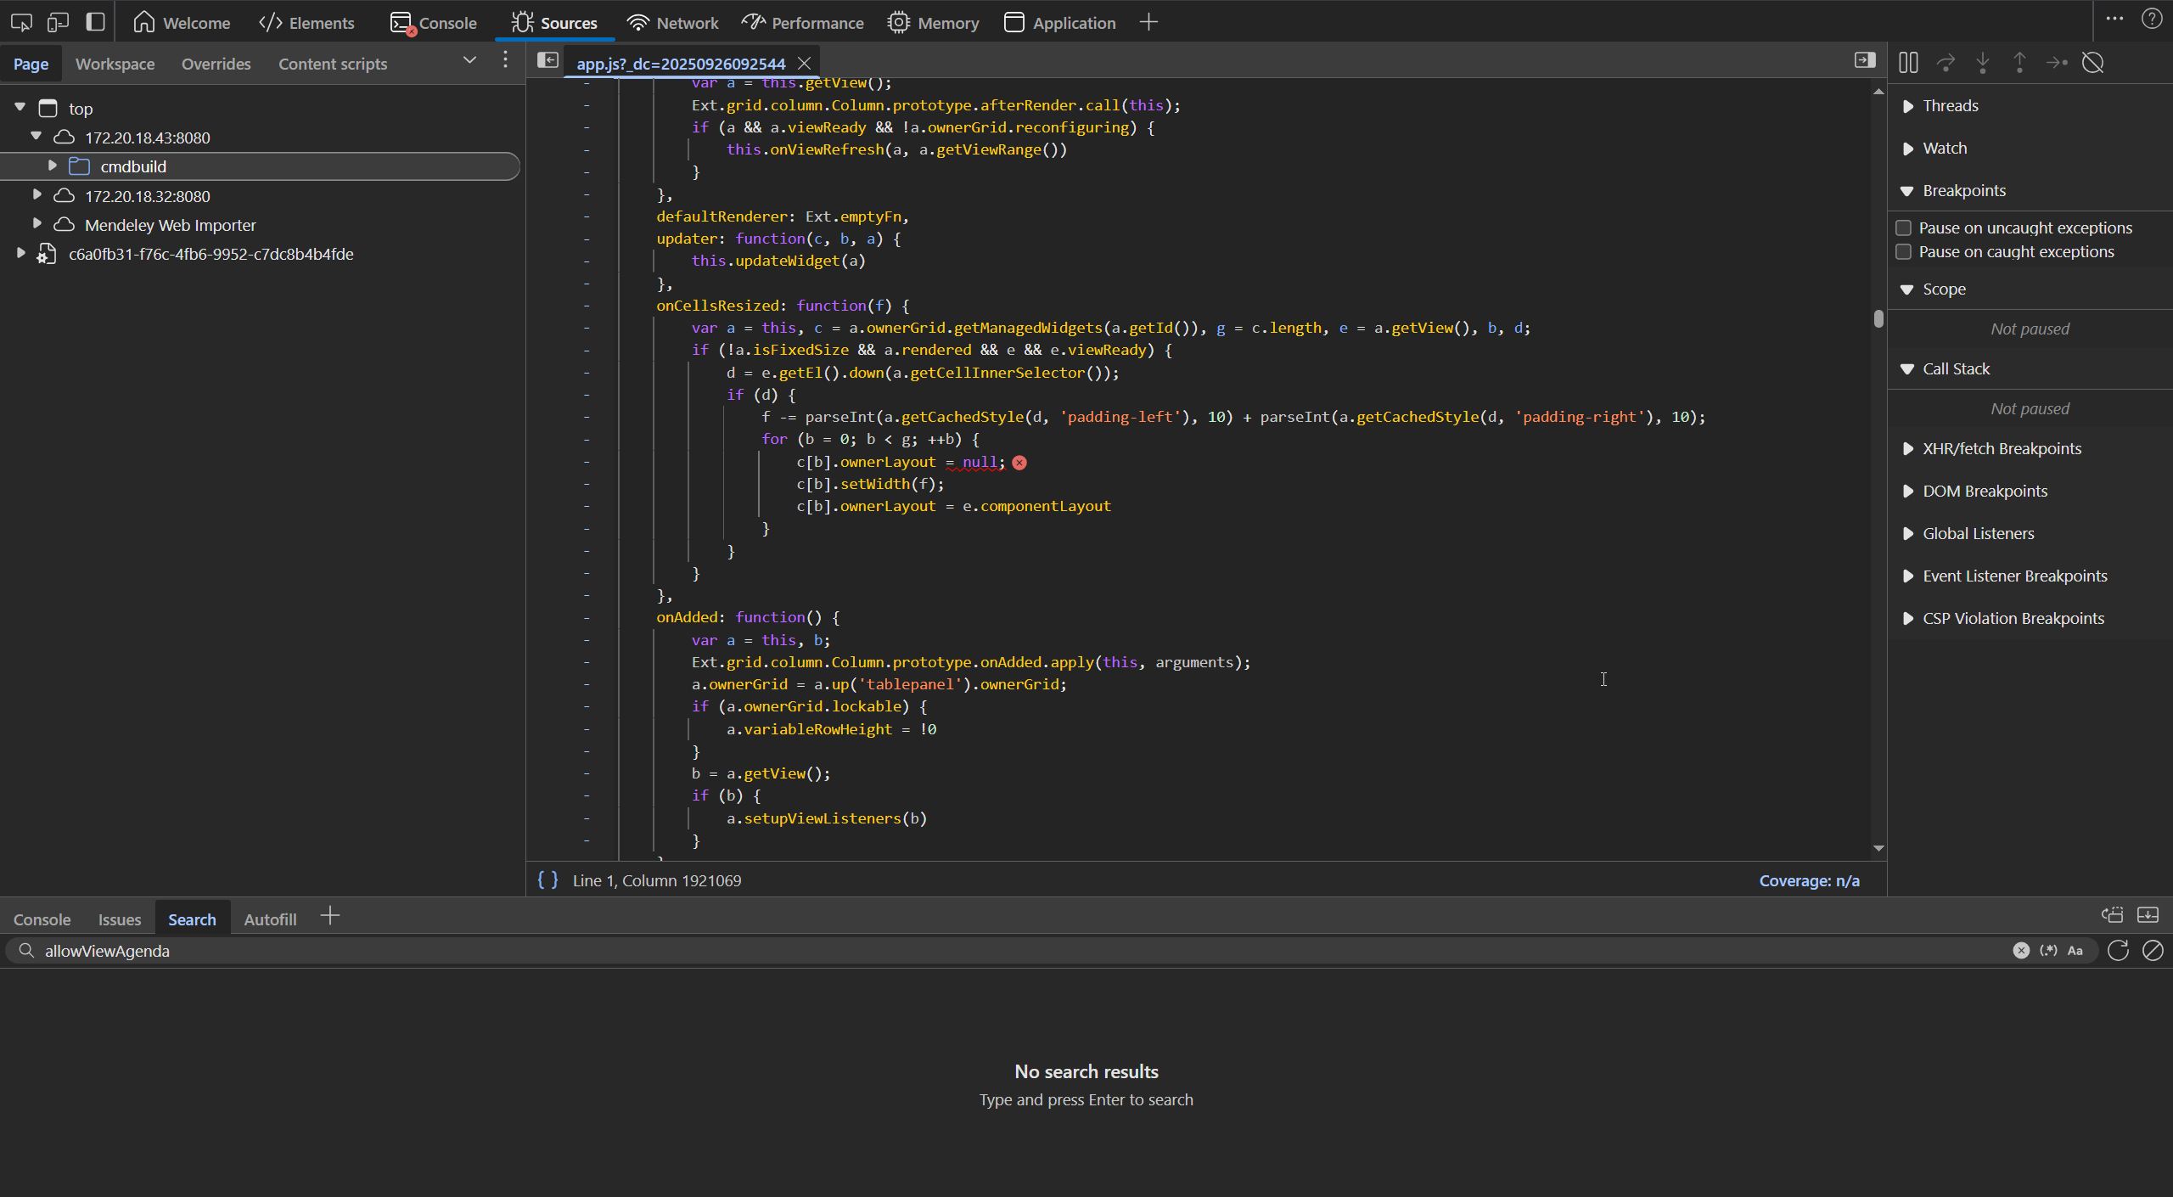Screen dimensions: 2173x1197
Task: Click the deactivate breakpoints icon
Action: pyautogui.click(x=2092, y=62)
